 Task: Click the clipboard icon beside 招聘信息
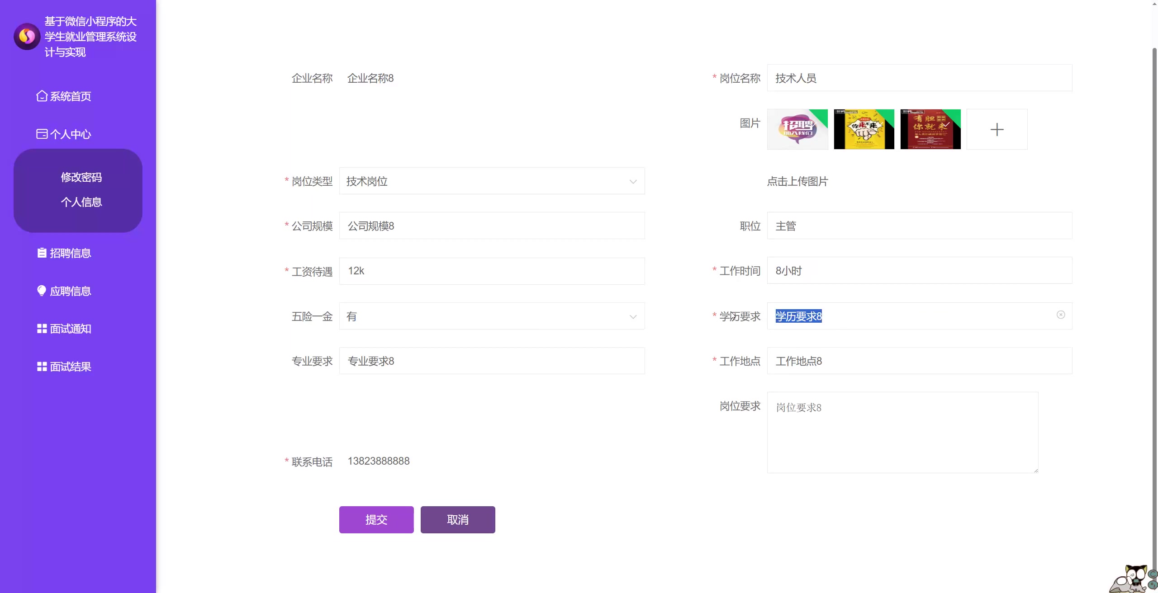pyautogui.click(x=42, y=253)
